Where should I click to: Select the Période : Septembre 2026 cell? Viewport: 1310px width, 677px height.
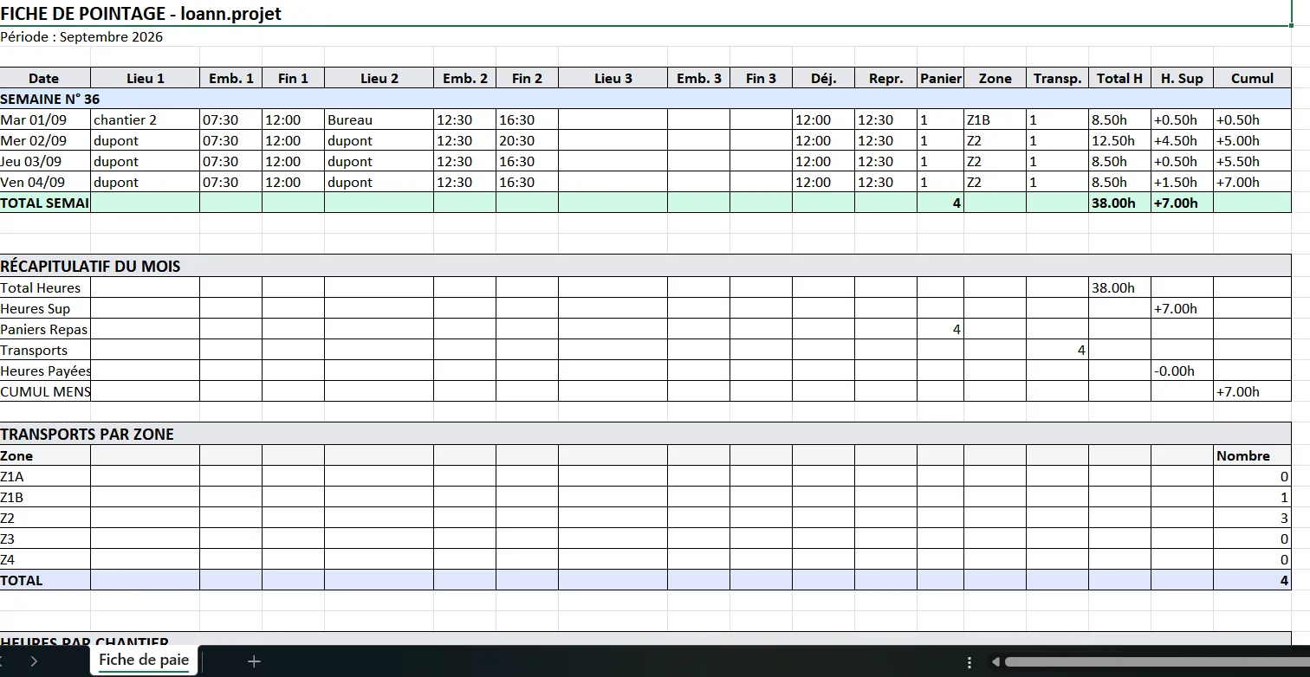coord(81,36)
